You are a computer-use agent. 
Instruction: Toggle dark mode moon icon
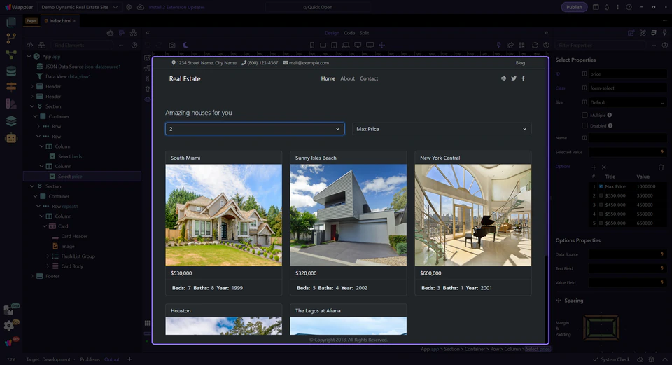(x=185, y=45)
